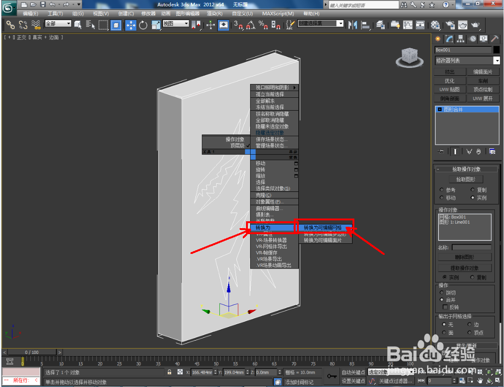Open reference coordinate system dropdown 视图

pyautogui.click(x=175, y=23)
